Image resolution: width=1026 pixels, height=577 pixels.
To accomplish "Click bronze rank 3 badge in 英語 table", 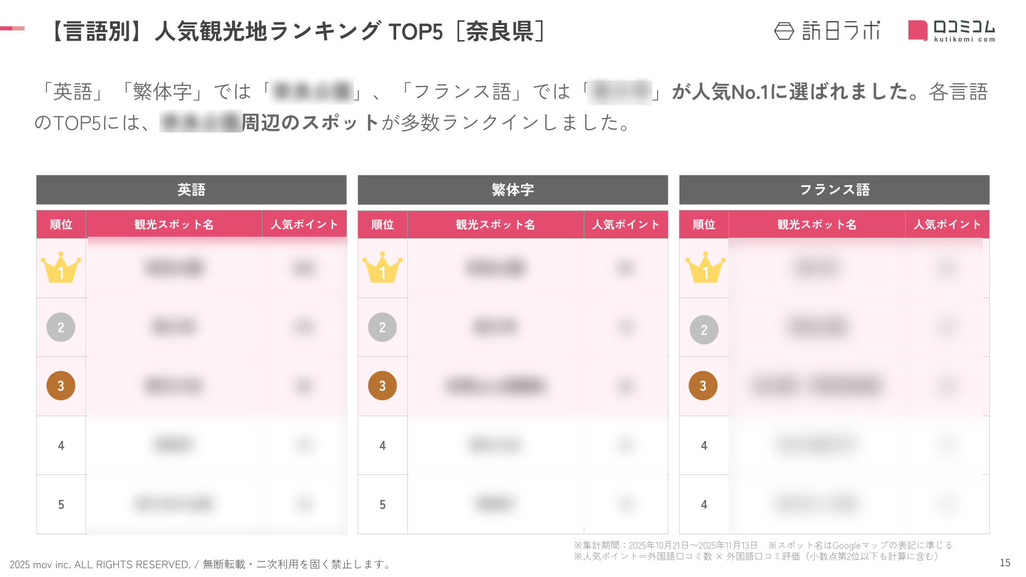I will [x=61, y=386].
